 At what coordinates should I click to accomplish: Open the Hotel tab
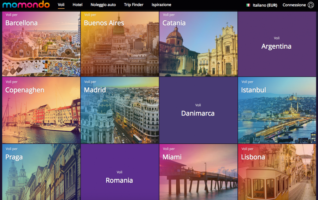pyautogui.click(x=77, y=5)
